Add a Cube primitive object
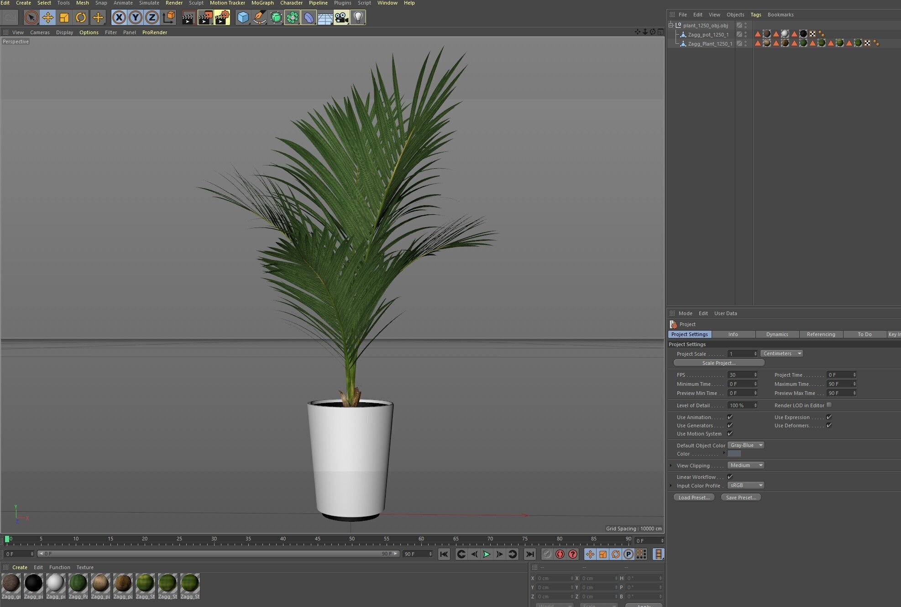This screenshot has height=607, width=901. click(x=243, y=18)
